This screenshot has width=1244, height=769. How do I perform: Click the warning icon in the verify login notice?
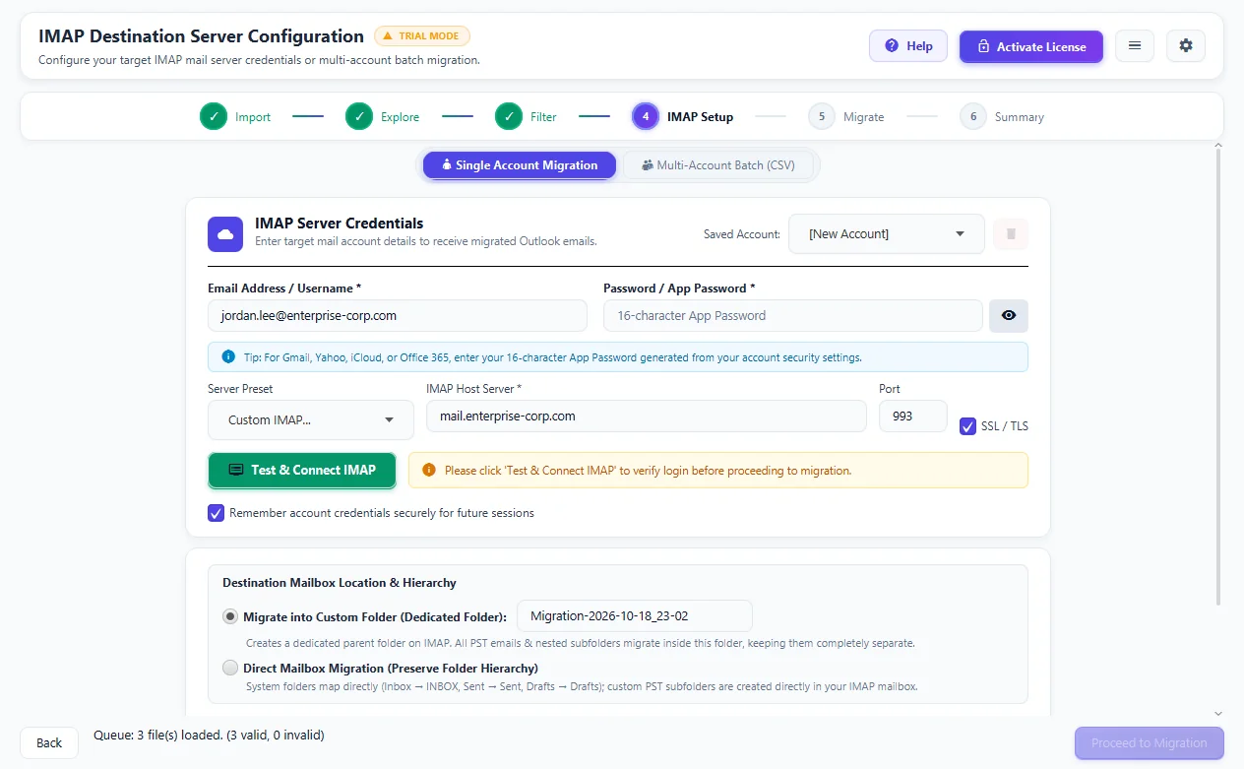coord(428,471)
